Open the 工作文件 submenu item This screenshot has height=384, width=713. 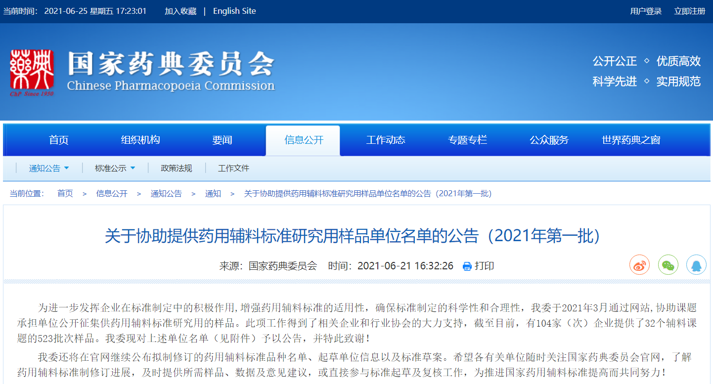[x=233, y=169]
